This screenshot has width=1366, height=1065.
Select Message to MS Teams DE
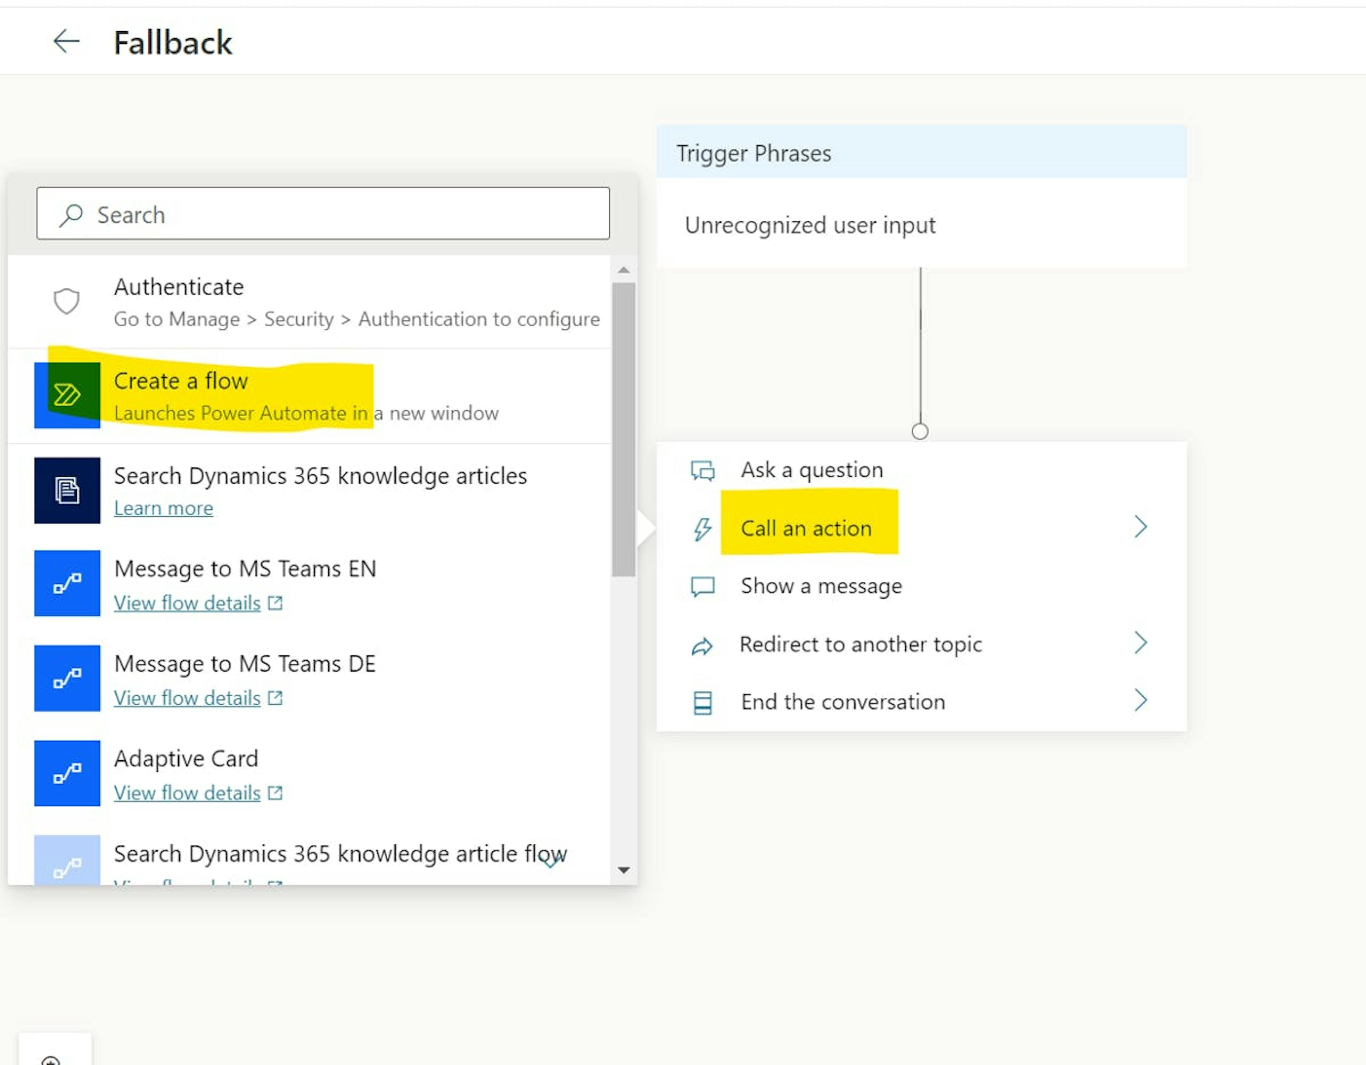(244, 664)
